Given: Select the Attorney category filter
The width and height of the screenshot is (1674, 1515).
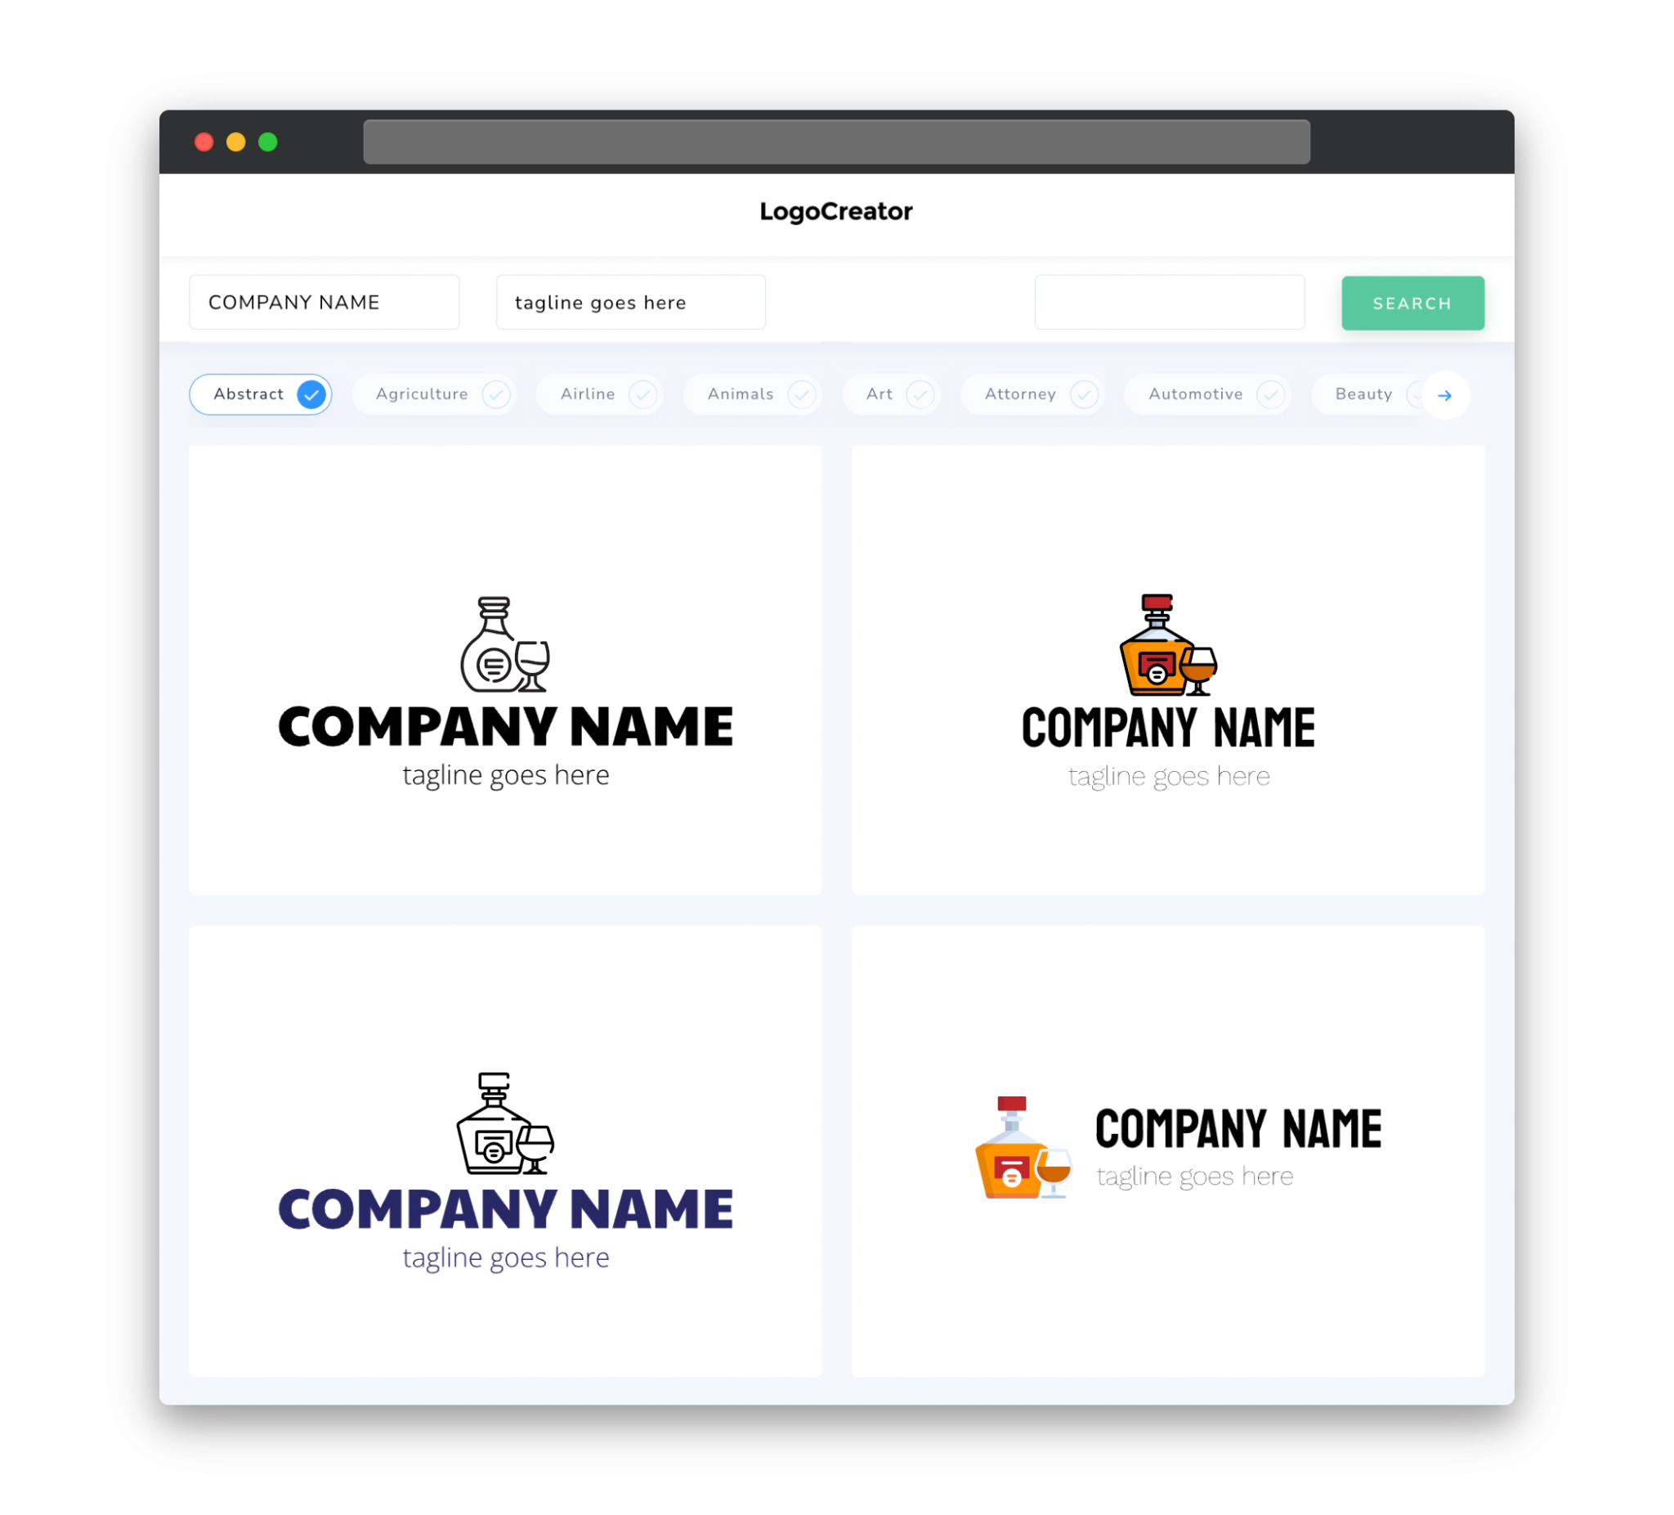Looking at the screenshot, I should pos(1036,394).
